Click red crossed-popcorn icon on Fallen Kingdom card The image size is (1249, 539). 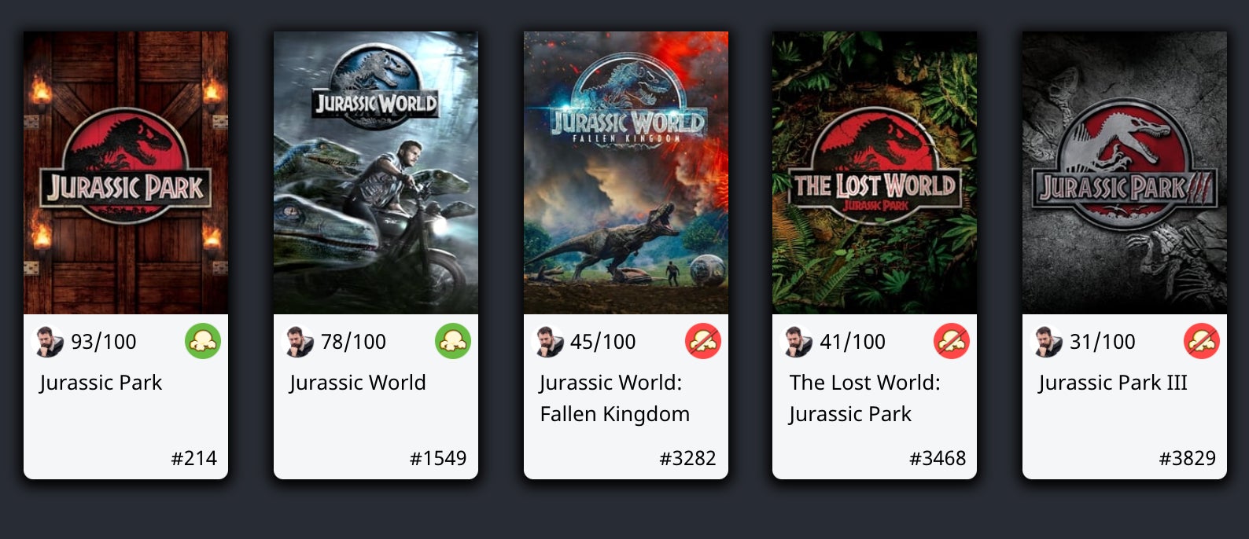(x=703, y=341)
